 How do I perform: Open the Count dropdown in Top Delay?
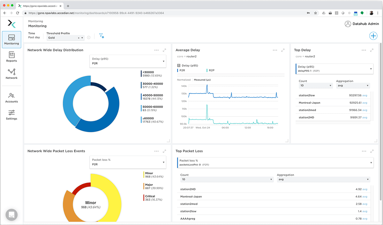[315, 85]
